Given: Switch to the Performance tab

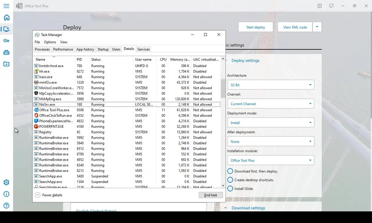Looking at the screenshot, I should point(63,49).
